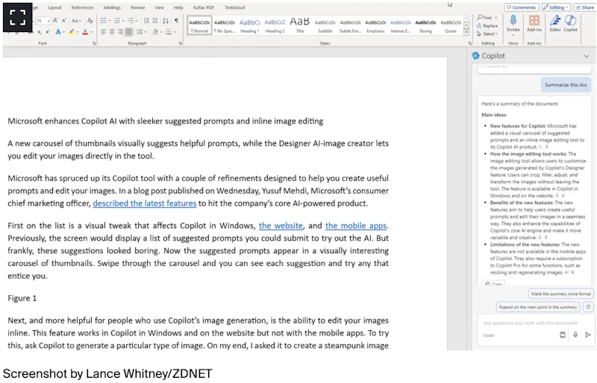Follow the 'described the latest features' link
The height and width of the screenshot is (383, 597).
145,203
